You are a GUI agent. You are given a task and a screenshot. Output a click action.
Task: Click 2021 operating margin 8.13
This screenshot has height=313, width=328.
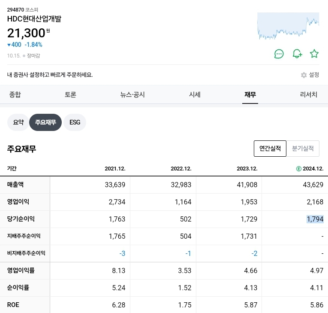(119, 270)
